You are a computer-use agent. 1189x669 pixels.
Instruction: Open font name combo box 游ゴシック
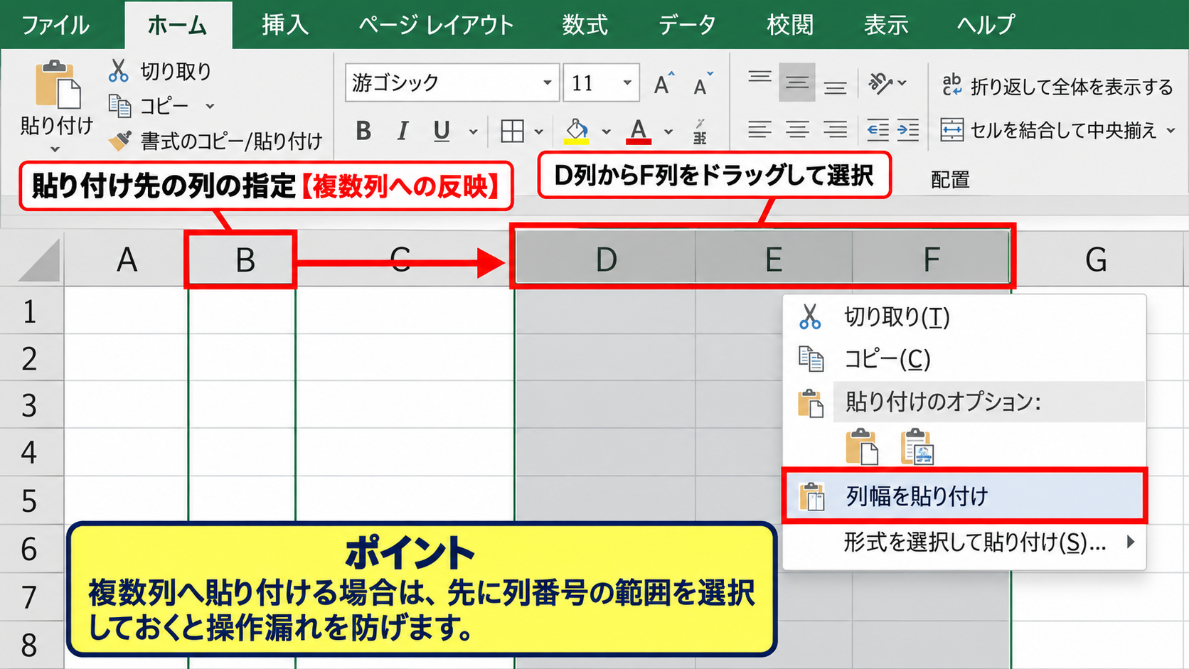(x=452, y=82)
